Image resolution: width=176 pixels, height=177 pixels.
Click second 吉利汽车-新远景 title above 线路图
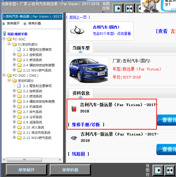pyautogui.click(x=120, y=137)
